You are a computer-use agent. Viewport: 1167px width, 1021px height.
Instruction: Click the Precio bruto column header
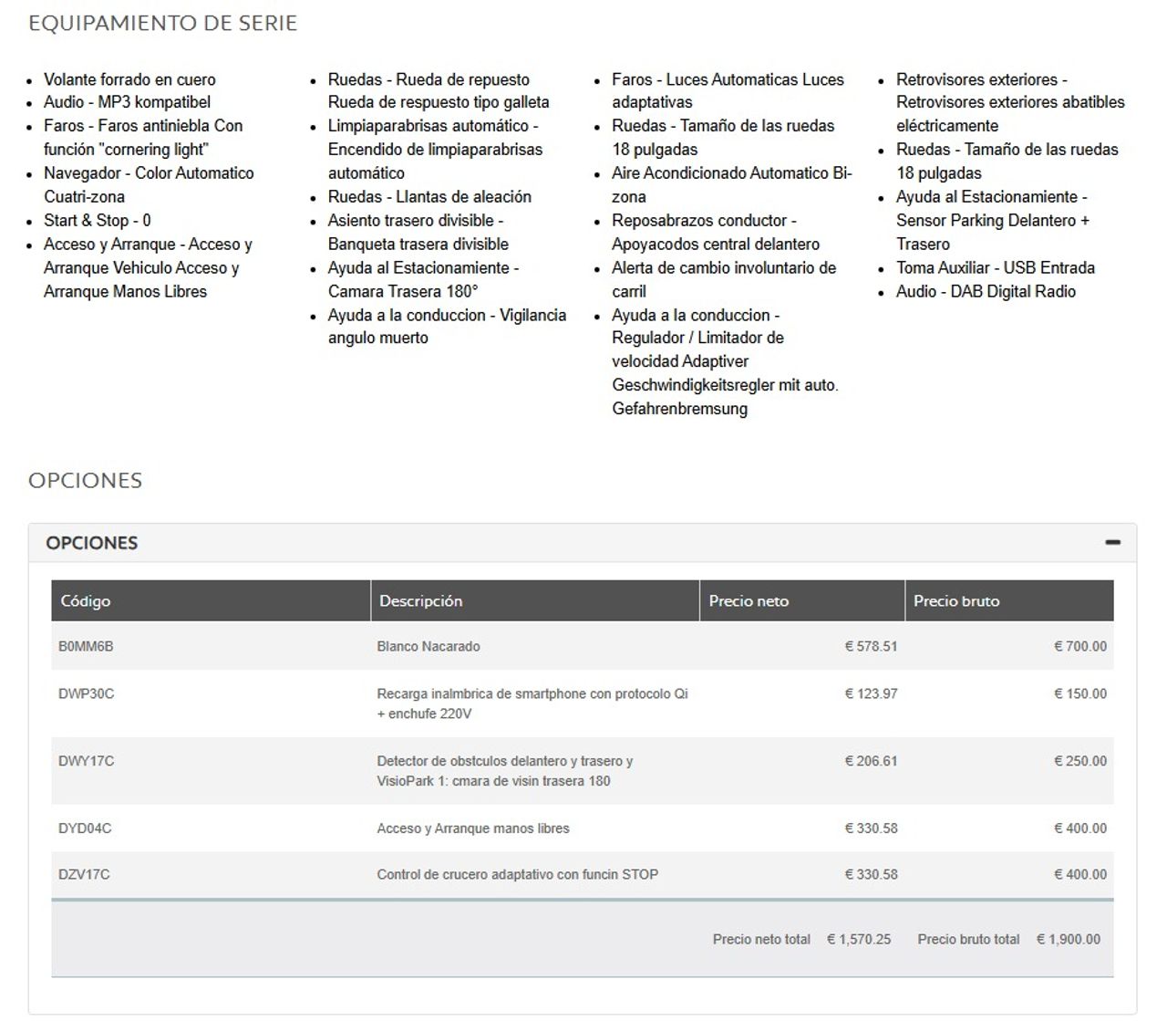956,601
